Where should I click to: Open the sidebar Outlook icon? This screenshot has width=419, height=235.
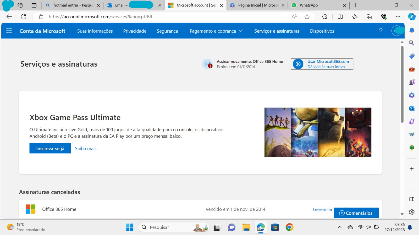[x=412, y=108]
